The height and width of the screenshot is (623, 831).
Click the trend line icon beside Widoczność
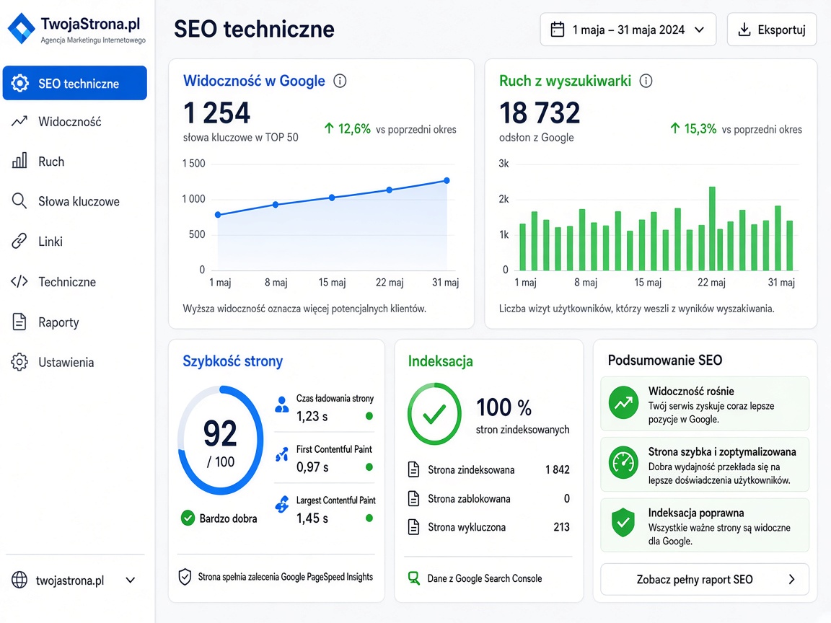19,121
